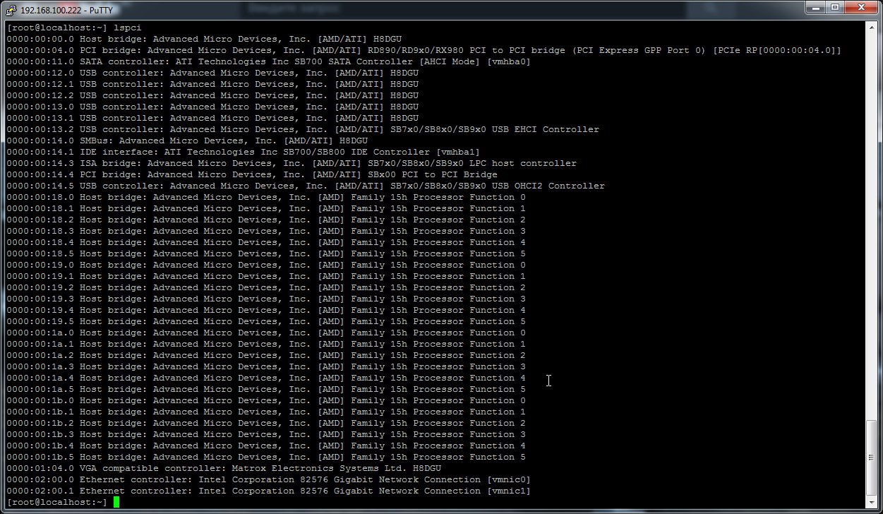
Task: Click the 0000:00:1a.3 Processor Function 3 line
Action: [266, 366]
